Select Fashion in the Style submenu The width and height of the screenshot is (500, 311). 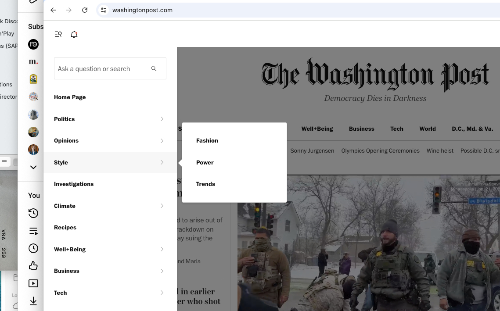207,141
